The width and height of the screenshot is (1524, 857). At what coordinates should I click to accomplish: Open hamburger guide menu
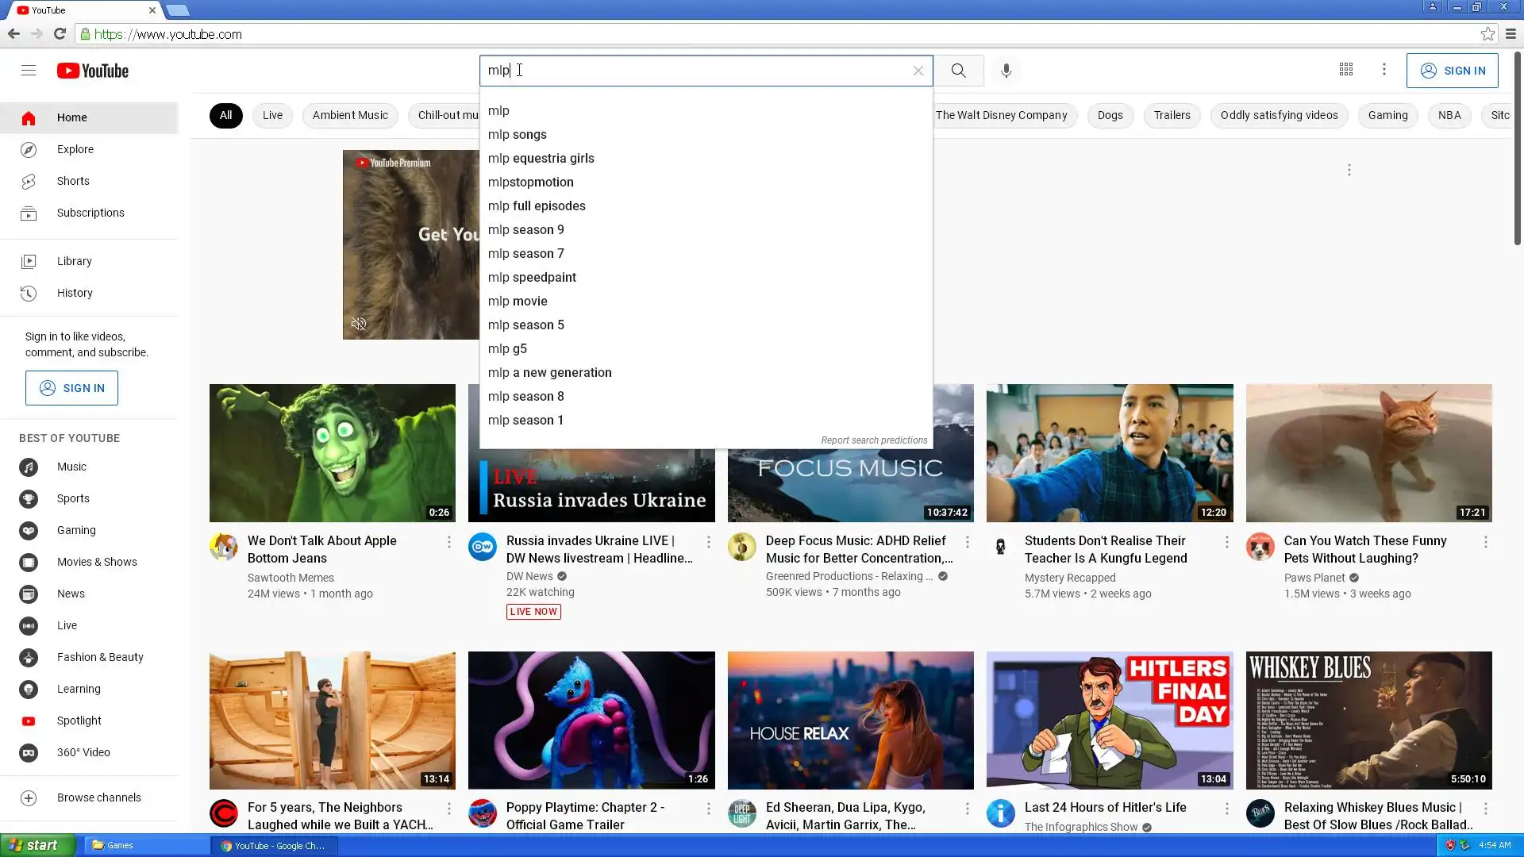pyautogui.click(x=29, y=71)
